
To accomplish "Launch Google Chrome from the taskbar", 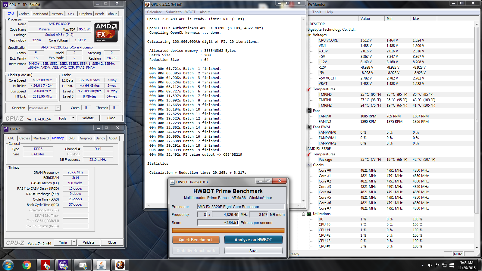I will coord(27,265).
